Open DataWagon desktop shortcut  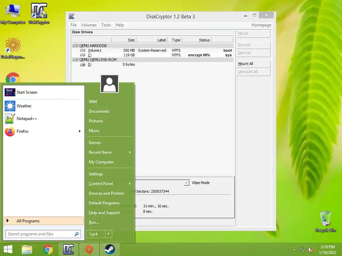(13, 48)
